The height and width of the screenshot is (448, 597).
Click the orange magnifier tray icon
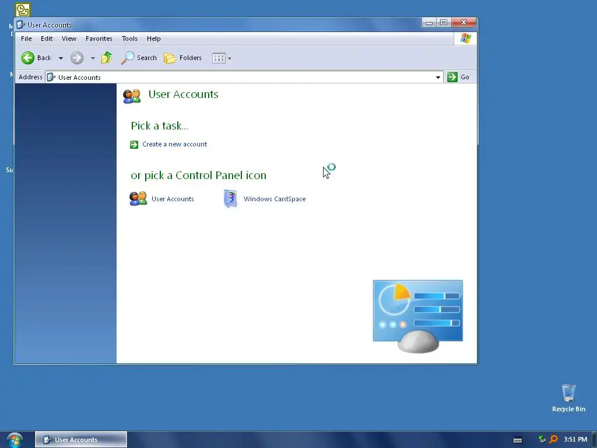(x=554, y=439)
